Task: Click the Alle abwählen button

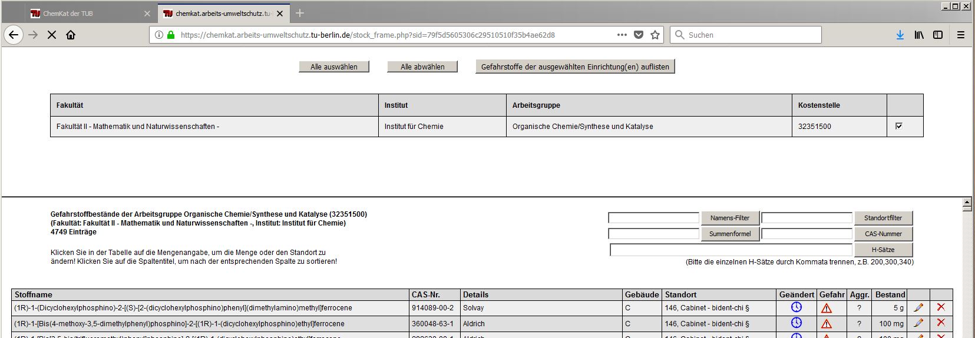Action: 422,67
